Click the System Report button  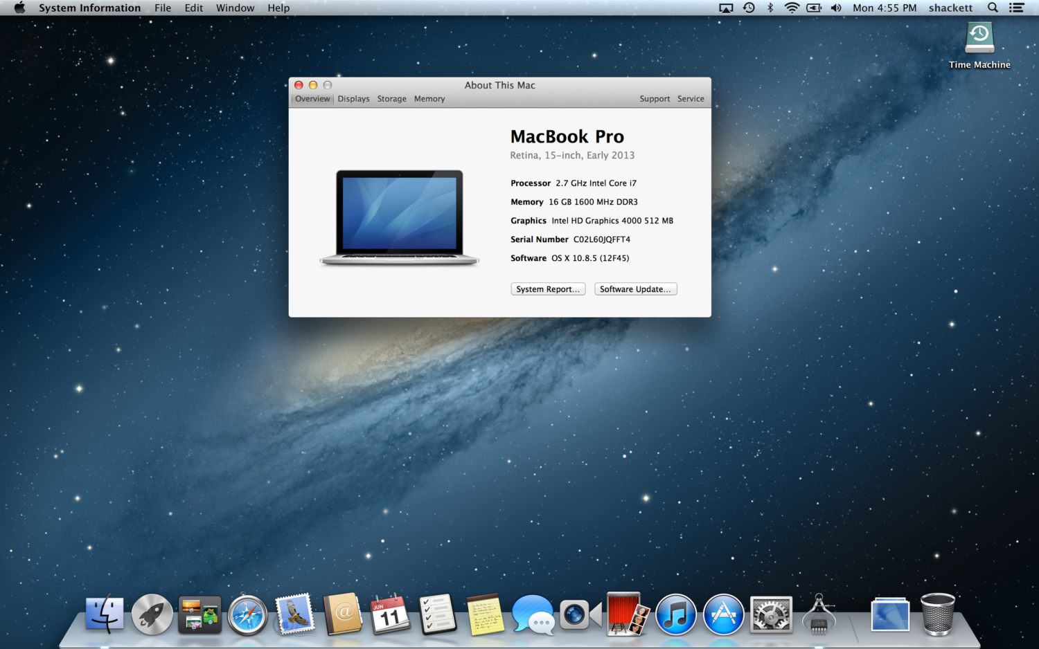tap(548, 289)
